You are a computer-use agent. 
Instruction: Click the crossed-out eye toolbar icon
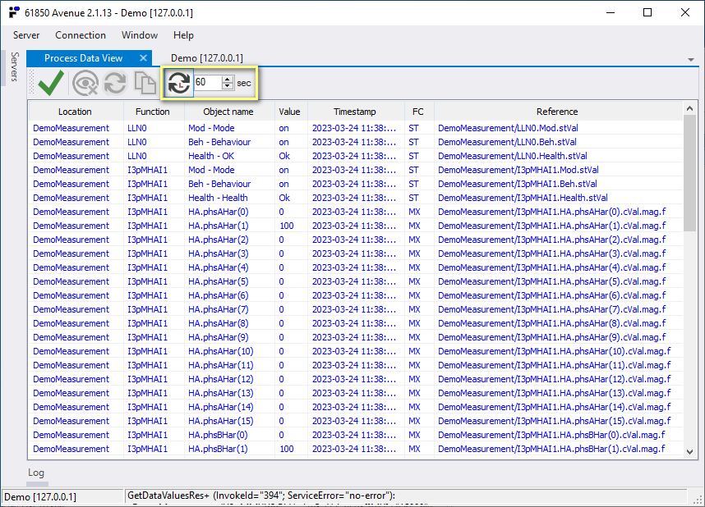pos(85,83)
